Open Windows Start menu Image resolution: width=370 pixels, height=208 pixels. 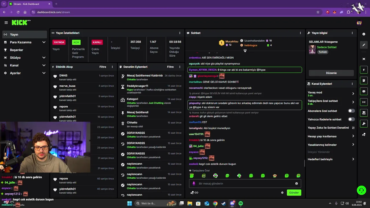129,203
